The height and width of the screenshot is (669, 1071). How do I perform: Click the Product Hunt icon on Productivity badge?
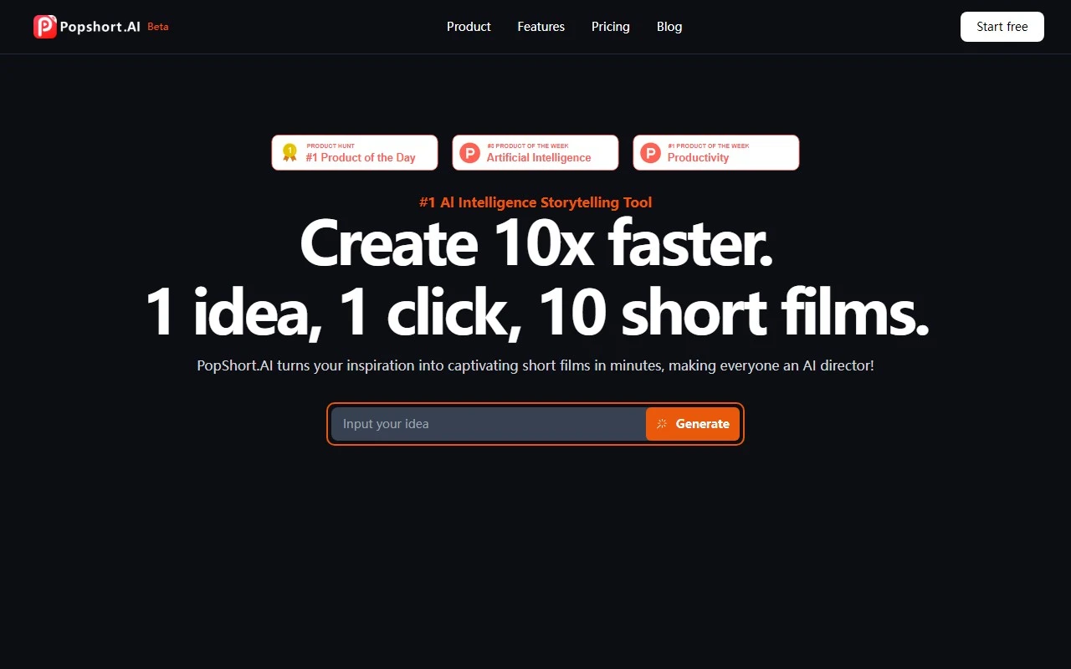(x=651, y=153)
